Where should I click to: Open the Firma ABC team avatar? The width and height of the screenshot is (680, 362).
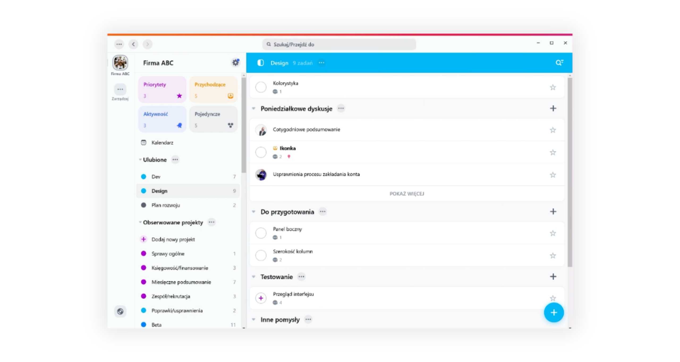(x=120, y=63)
